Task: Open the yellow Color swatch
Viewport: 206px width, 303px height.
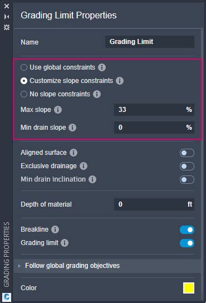Action: [x=189, y=288]
